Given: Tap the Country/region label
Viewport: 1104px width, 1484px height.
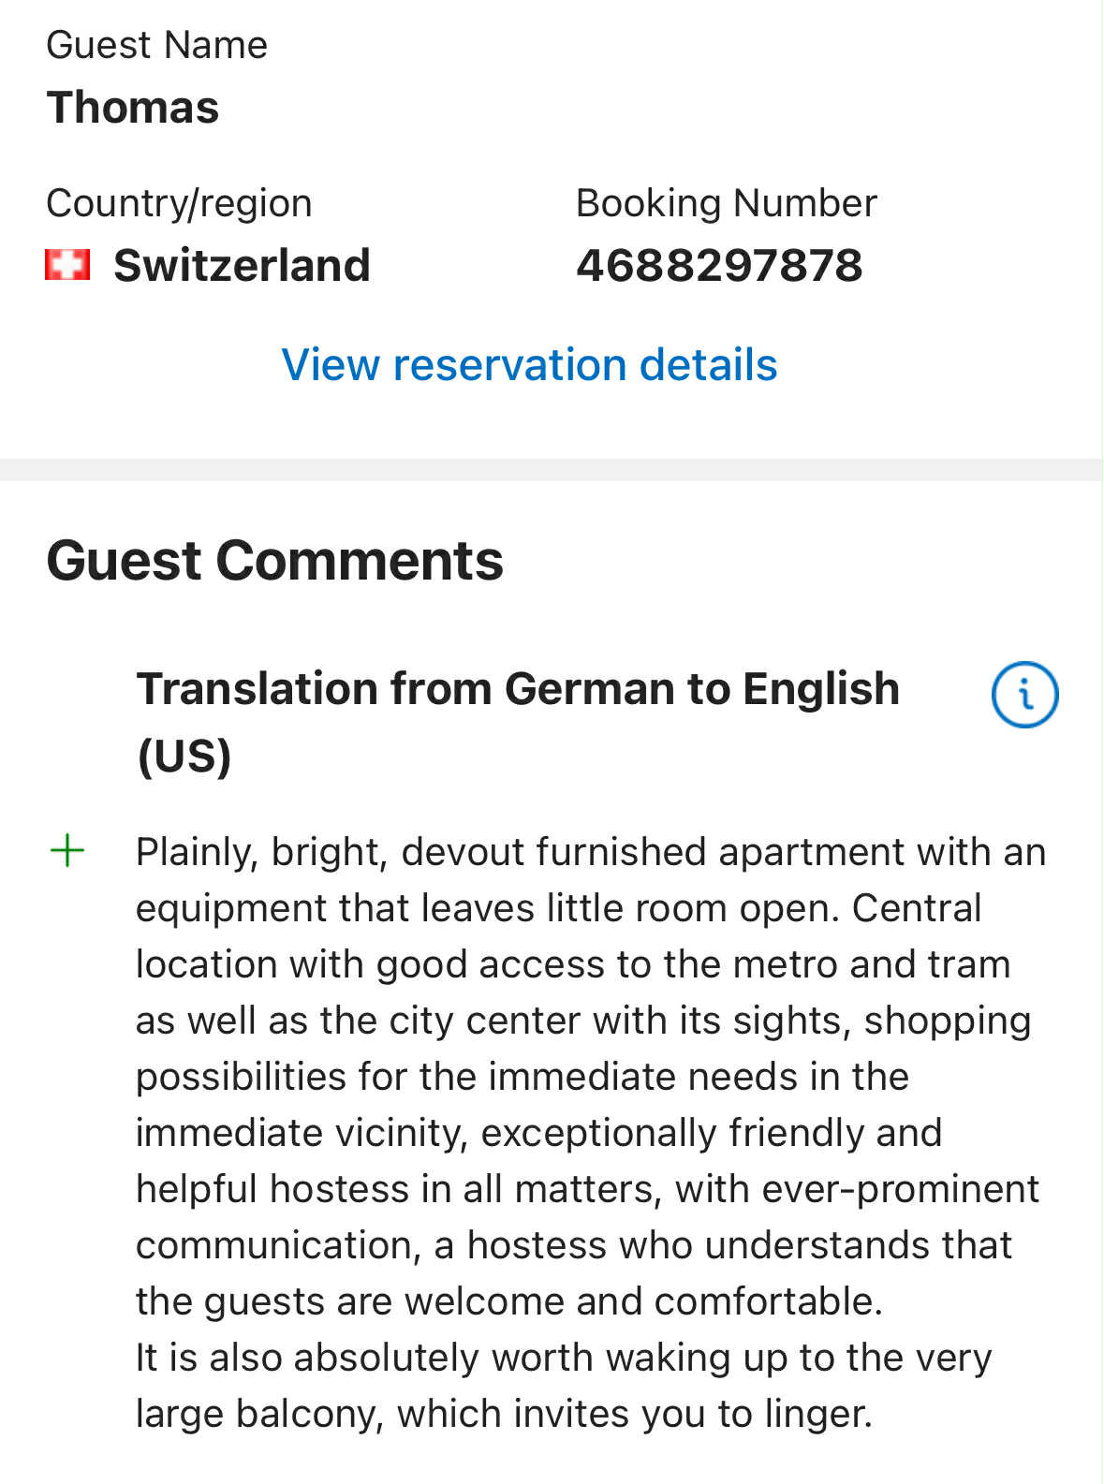Looking at the screenshot, I should tap(179, 202).
